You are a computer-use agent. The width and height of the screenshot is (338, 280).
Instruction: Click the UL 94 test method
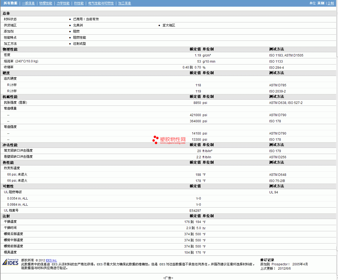[273, 192]
